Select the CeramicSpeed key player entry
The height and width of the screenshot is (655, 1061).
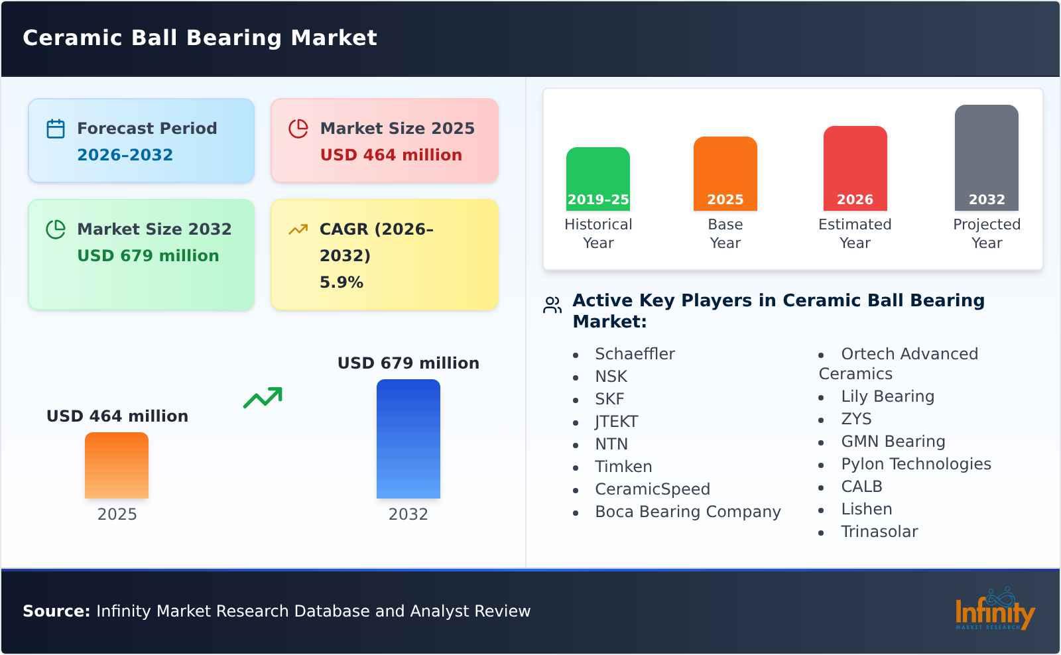pos(653,489)
